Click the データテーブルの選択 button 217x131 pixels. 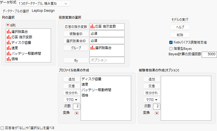[x=16, y=11]
